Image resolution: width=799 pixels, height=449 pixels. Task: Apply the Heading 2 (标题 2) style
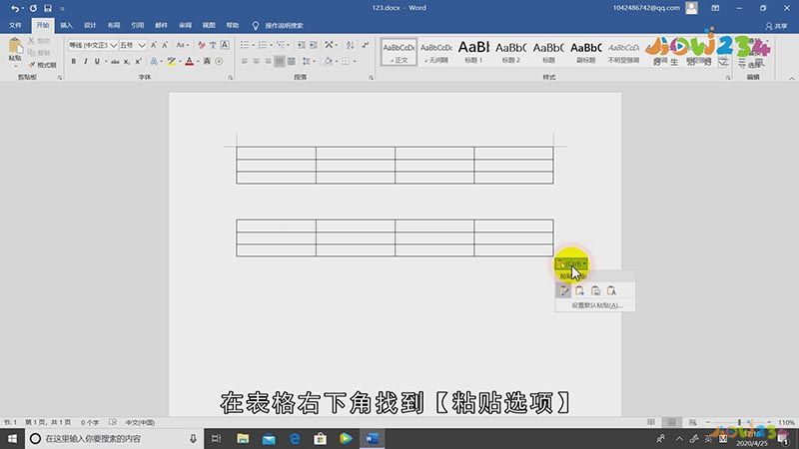[511, 52]
